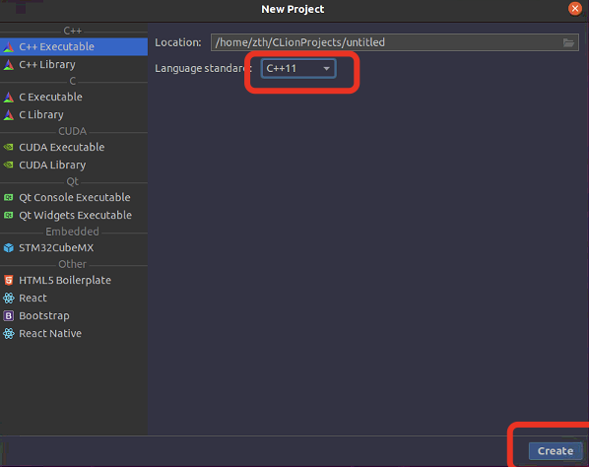The image size is (589, 467).
Task: Click the C Library triangle icon
Action: tap(9, 115)
